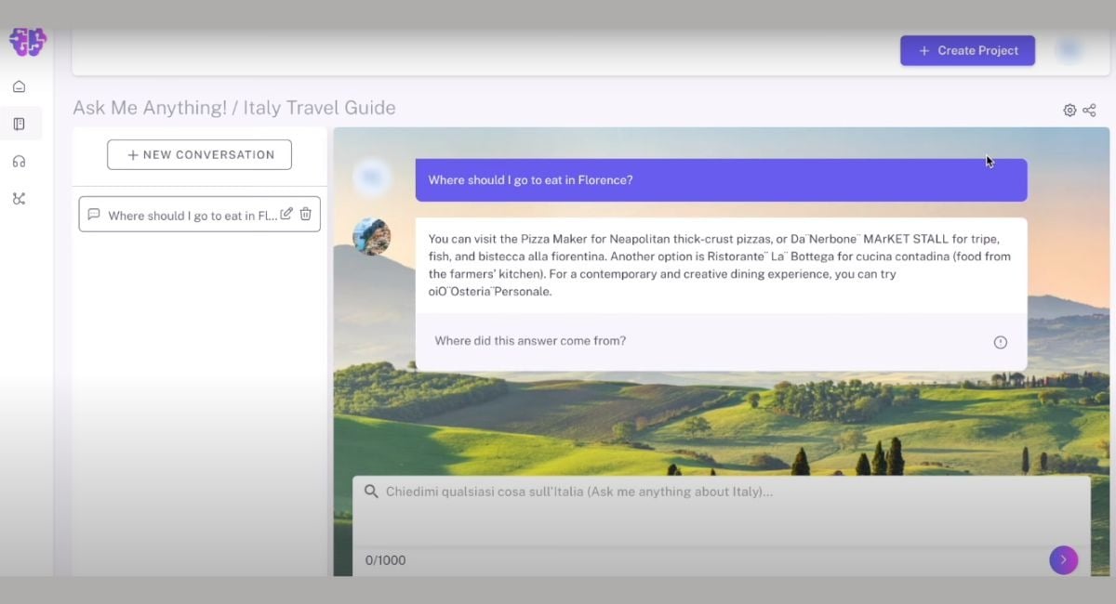Viewport: 1116px width, 604px height.
Task: Click the share icon next to settings
Action: coord(1089,111)
